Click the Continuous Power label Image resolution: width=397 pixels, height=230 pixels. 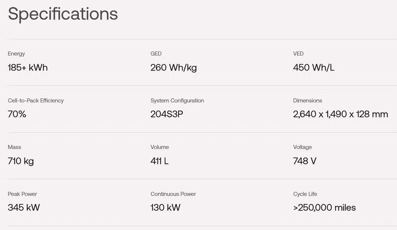[x=173, y=194]
